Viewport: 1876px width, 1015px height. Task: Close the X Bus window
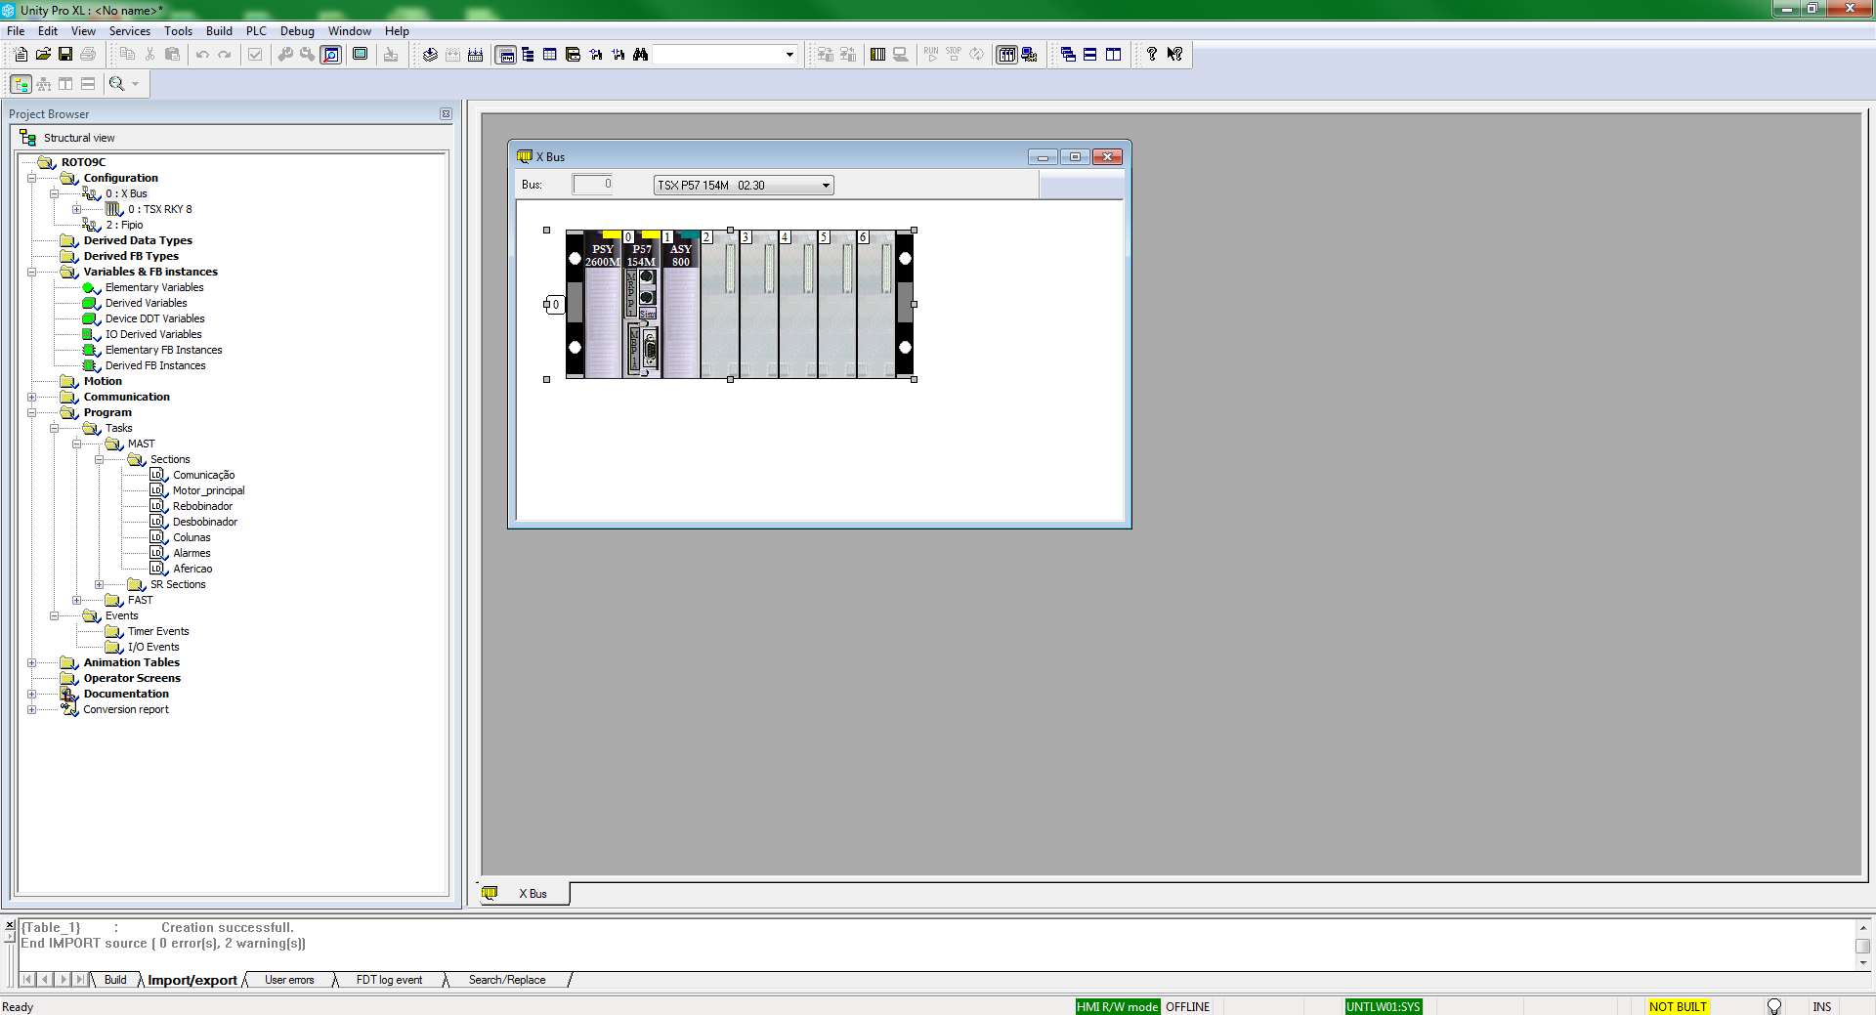[1107, 157]
